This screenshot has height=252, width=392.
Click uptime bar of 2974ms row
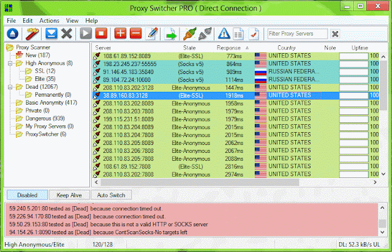353,174
